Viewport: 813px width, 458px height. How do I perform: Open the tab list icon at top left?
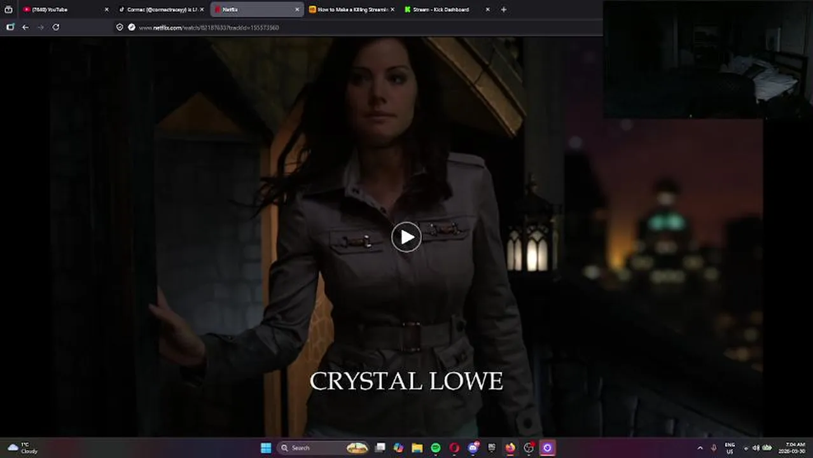click(8, 10)
